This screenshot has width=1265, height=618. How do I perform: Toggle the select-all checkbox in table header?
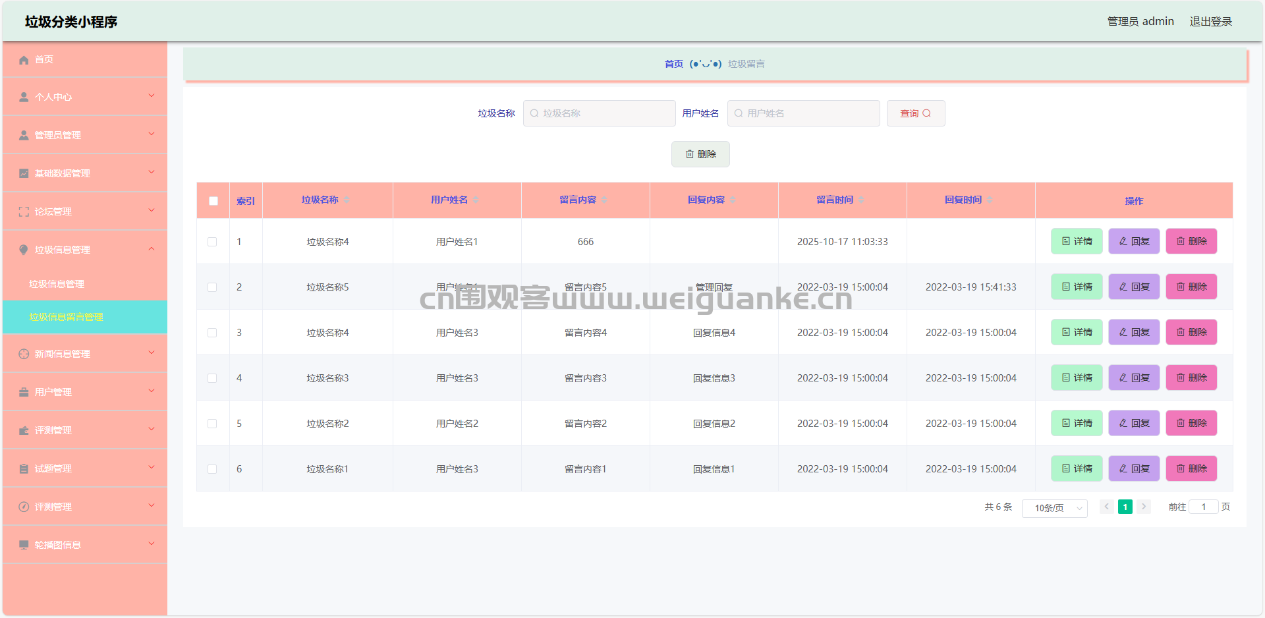click(x=213, y=201)
